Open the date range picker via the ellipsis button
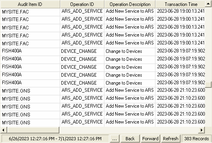This screenshot has width=212, height=143. click(114, 139)
